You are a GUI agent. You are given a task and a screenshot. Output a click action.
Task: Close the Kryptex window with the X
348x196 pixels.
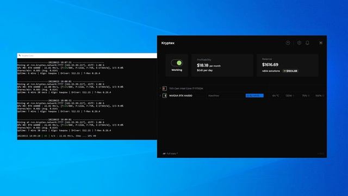click(x=321, y=42)
